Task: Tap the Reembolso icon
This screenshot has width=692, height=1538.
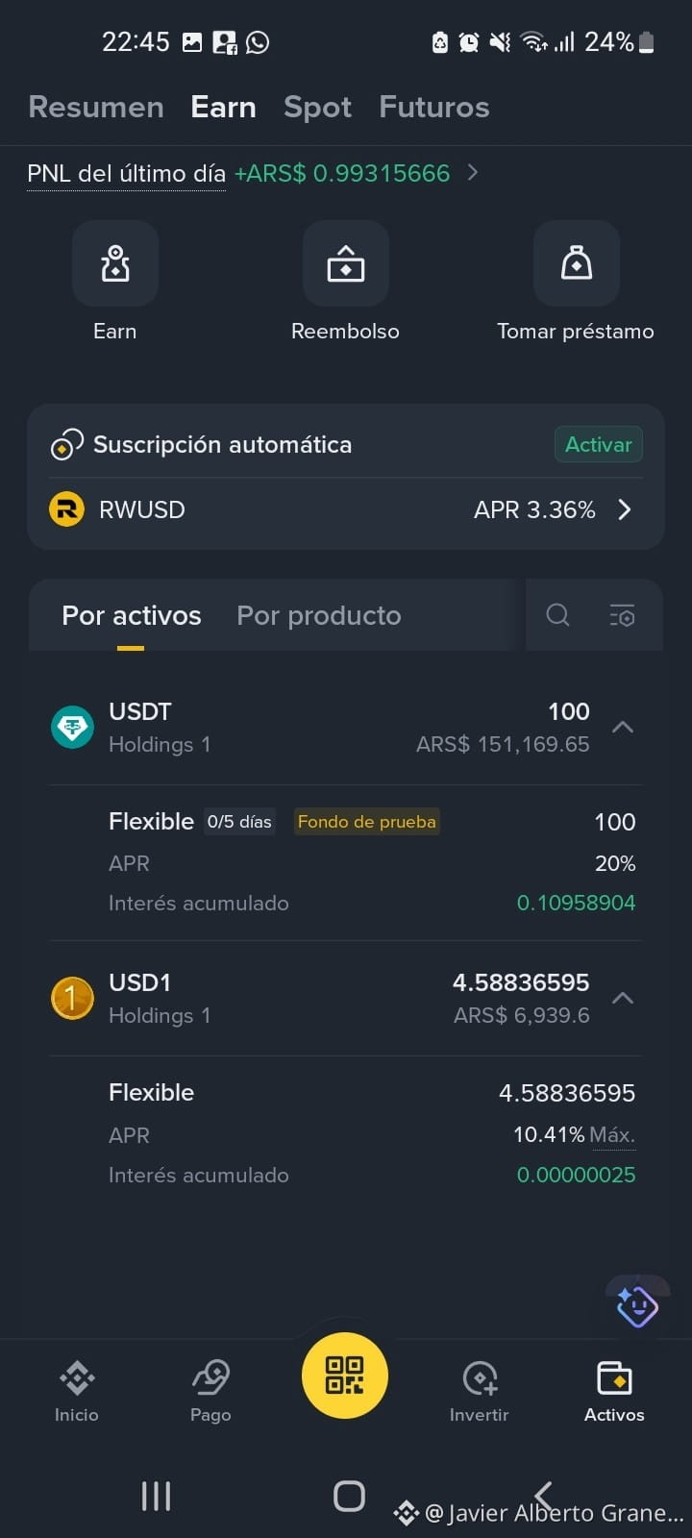Action: click(346, 263)
